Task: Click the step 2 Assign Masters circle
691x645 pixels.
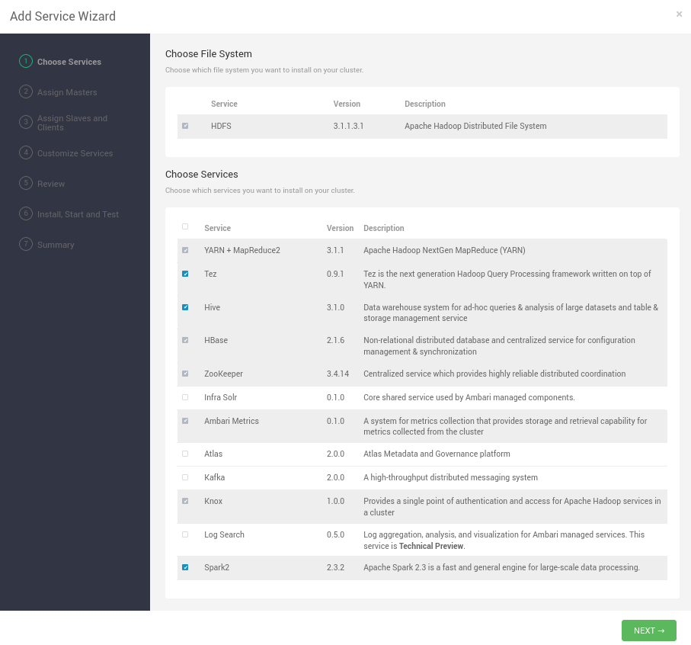Action: (x=26, y=91)
